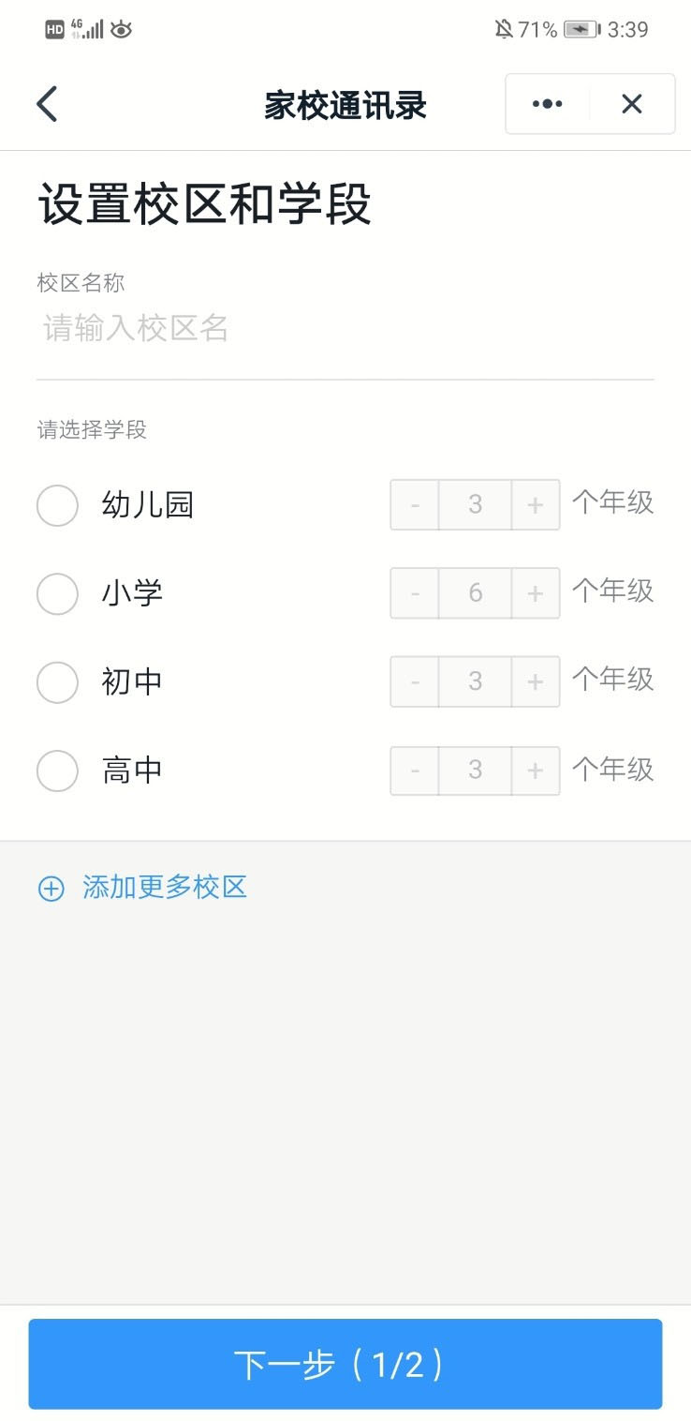Viewport: 691px width, 1421px height.
Task: Select the 幼儿园 radio button
Action: point(57,506)
